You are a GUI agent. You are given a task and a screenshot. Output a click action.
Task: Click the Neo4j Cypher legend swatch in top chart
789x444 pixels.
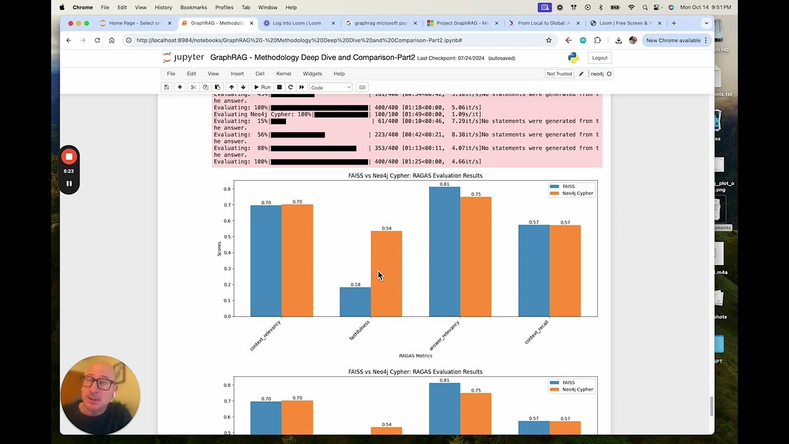point(554,193)
